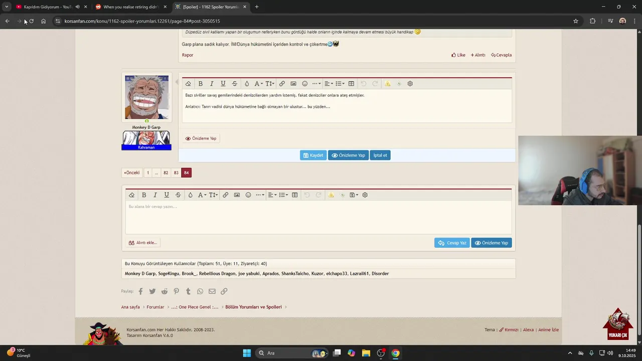642x361 pixels.
Task: Click Like on the Garp post
Action: (x=458, y=55)
